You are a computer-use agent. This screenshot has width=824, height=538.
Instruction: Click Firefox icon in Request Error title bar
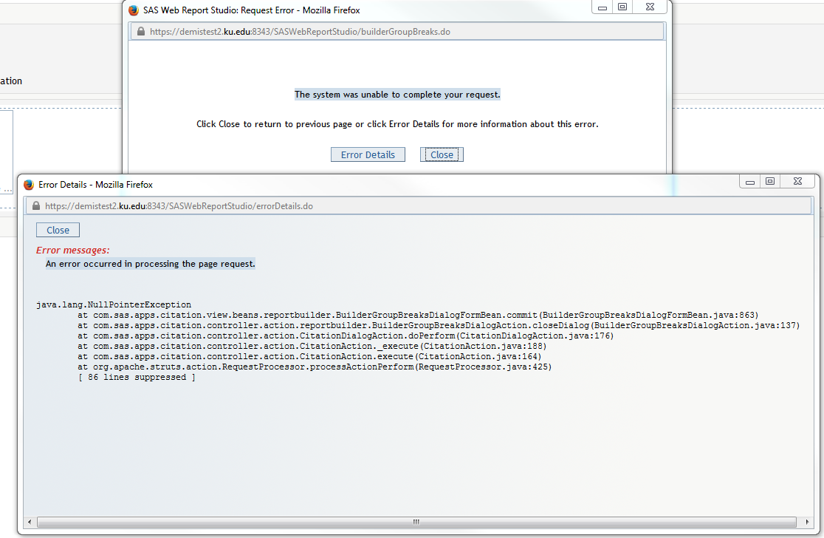tap(134, 10)
